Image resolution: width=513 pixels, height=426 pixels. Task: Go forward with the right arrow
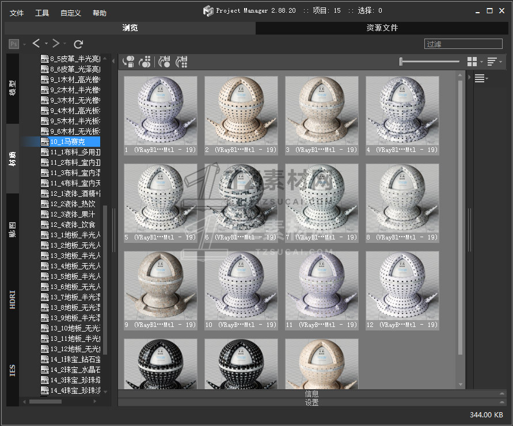pyautogui.click(x=55, y=44)
